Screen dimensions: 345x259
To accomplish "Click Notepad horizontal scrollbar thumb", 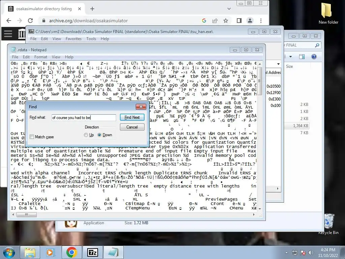I will 26,214.
